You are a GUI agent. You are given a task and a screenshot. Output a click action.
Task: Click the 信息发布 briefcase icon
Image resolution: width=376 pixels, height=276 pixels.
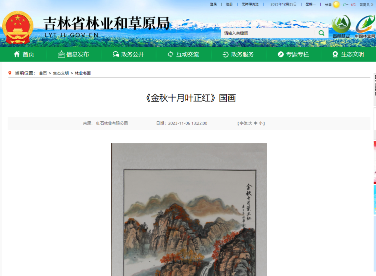pyautogui.click(x=61, y=54)
